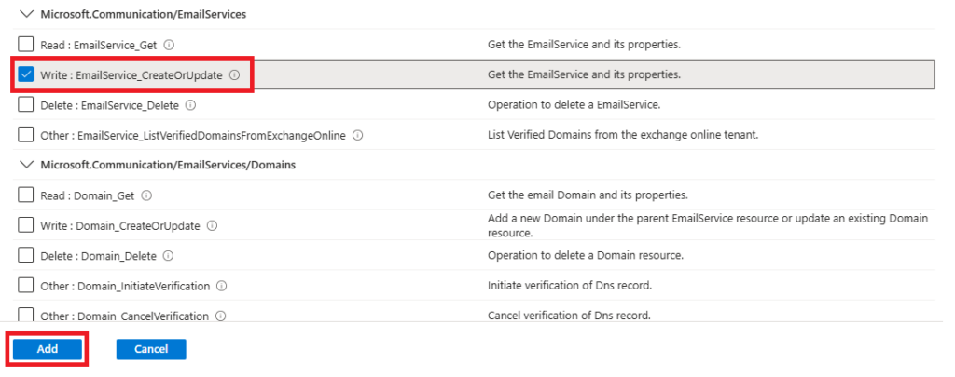Image resolution: width=955 pixels, height=377 pixels.
Task: Uncheck the Write : EmailService_CreateOrUpdate checkbox
Action: tap(26, 75)
